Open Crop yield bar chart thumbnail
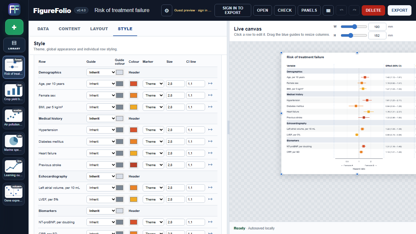416x234 pixels. [x=14, y=93]
